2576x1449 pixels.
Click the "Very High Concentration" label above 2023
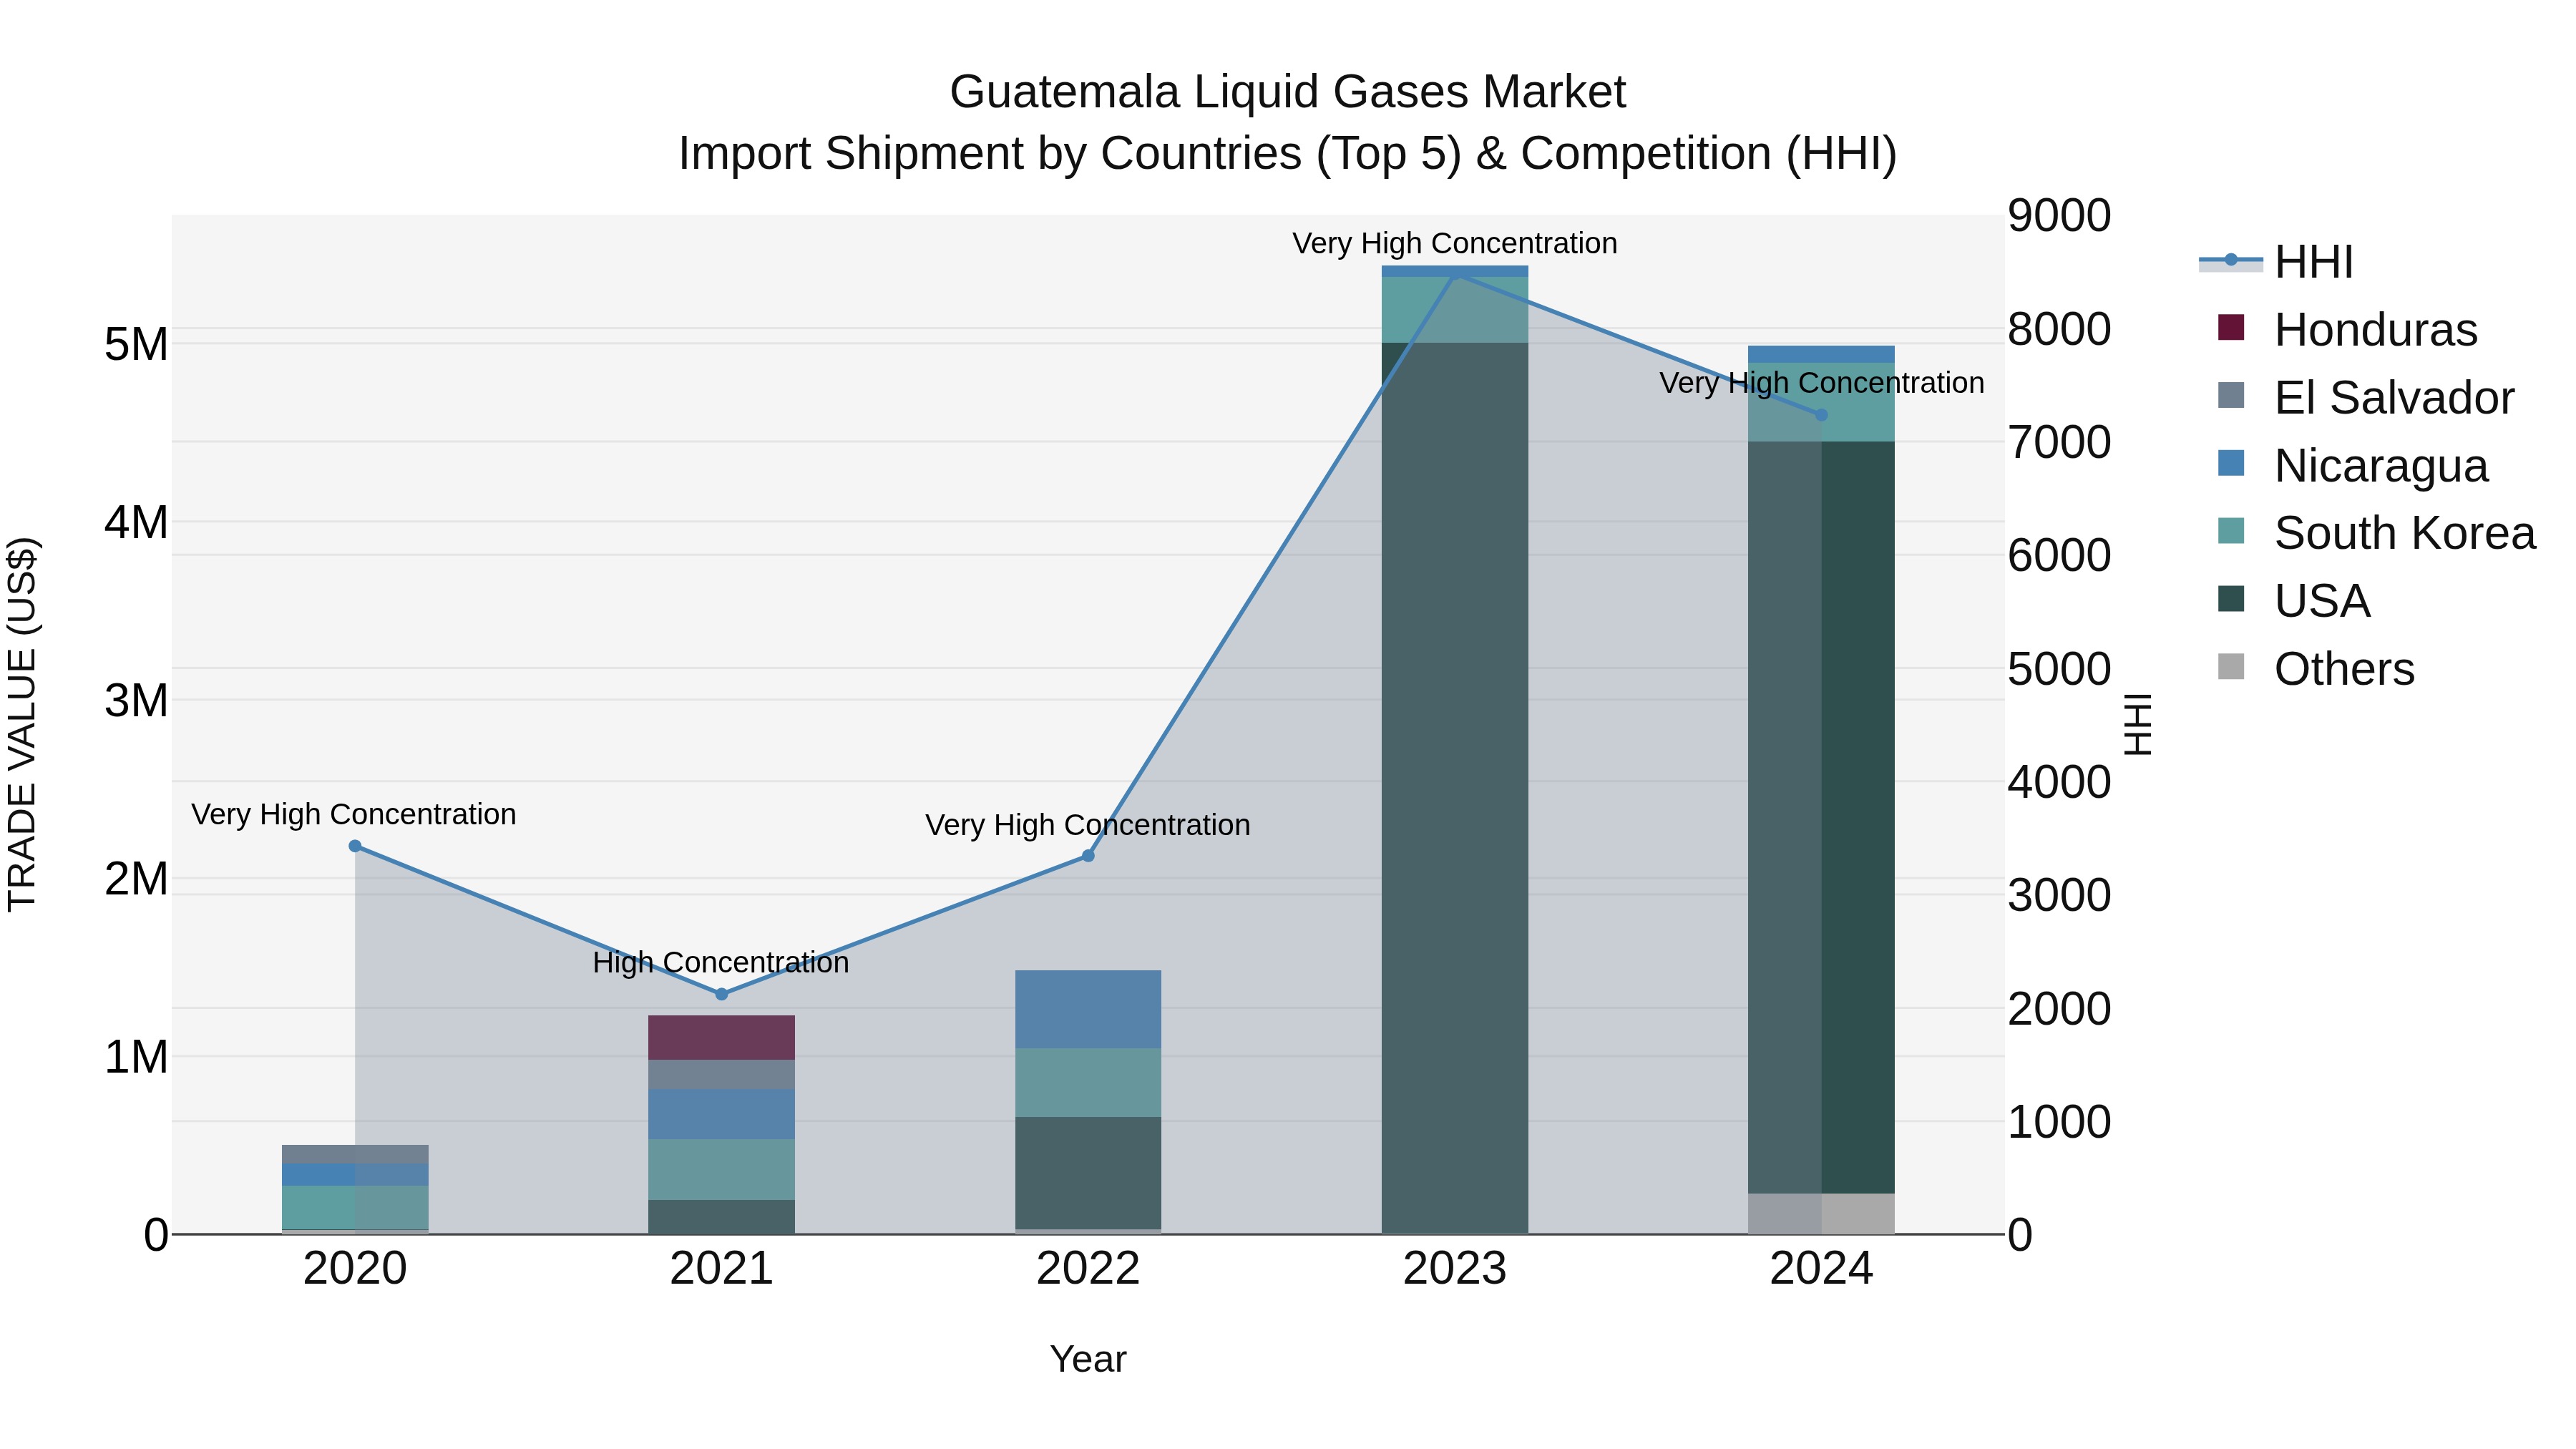pyautogui.click(x=1455, y=244)
